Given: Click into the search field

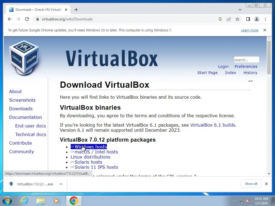Looking at the screenshot, I should tap(247, 60).
